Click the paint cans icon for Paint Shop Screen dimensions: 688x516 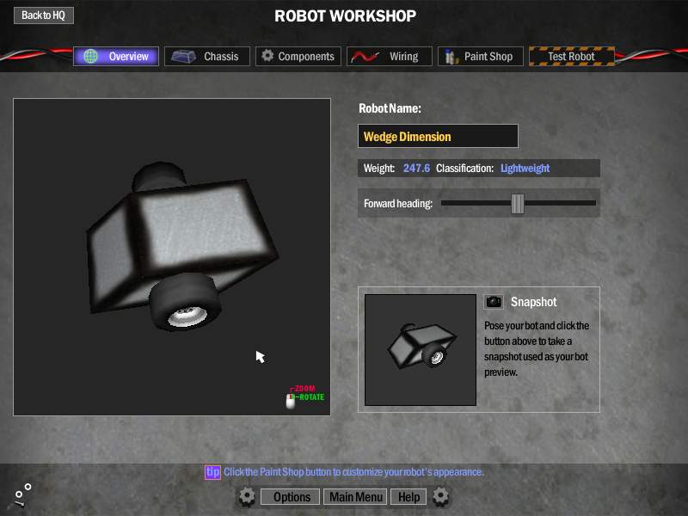coord(451,57)
